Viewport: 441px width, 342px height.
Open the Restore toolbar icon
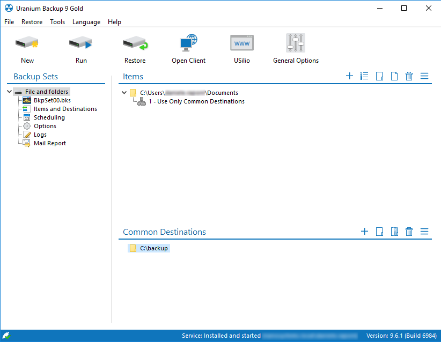135,44
